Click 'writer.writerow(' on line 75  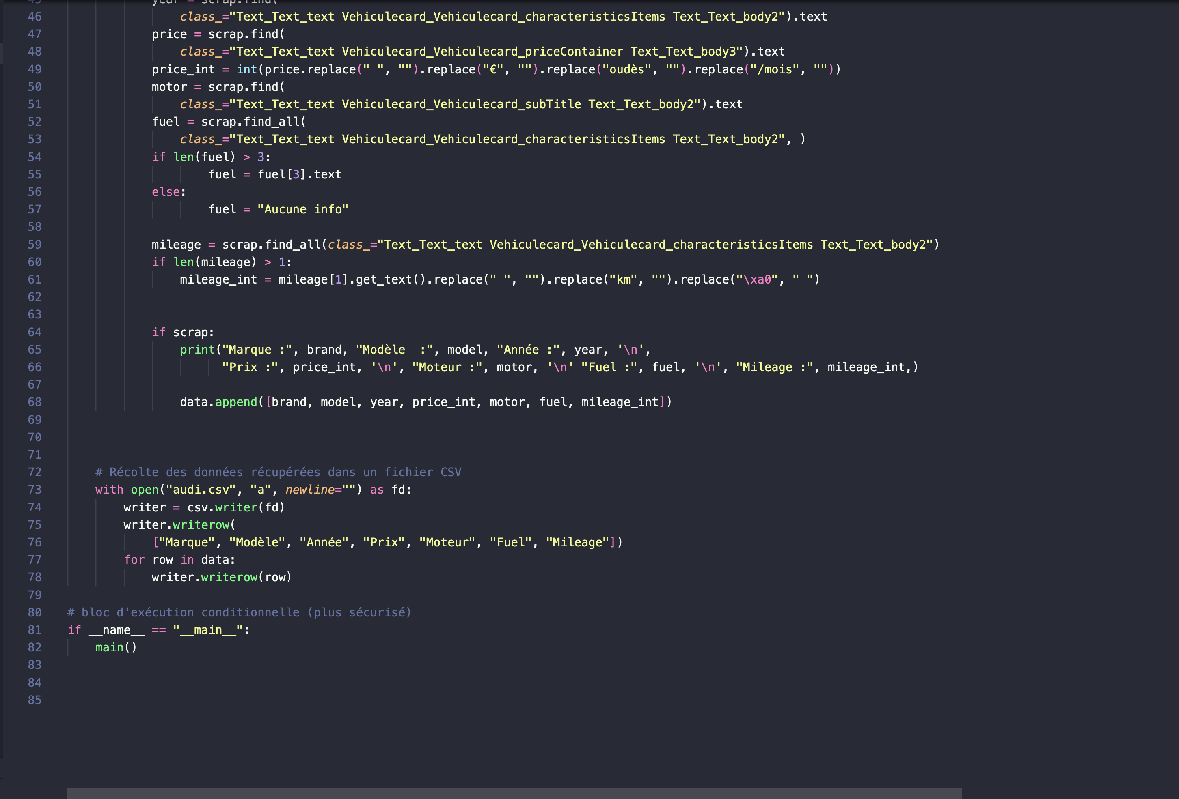click(x=179, y=525)
